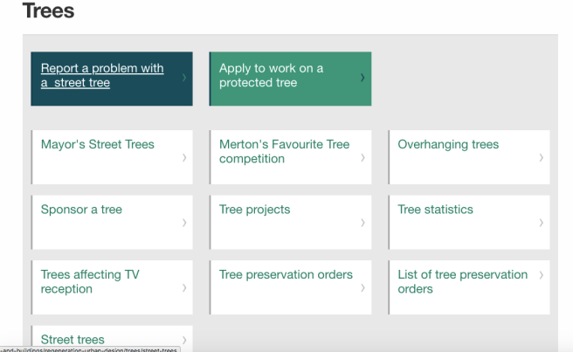Screen dimensions: 573x352
Task: Click Apply to work on a protected tree
Action: (x=271, y=76)
